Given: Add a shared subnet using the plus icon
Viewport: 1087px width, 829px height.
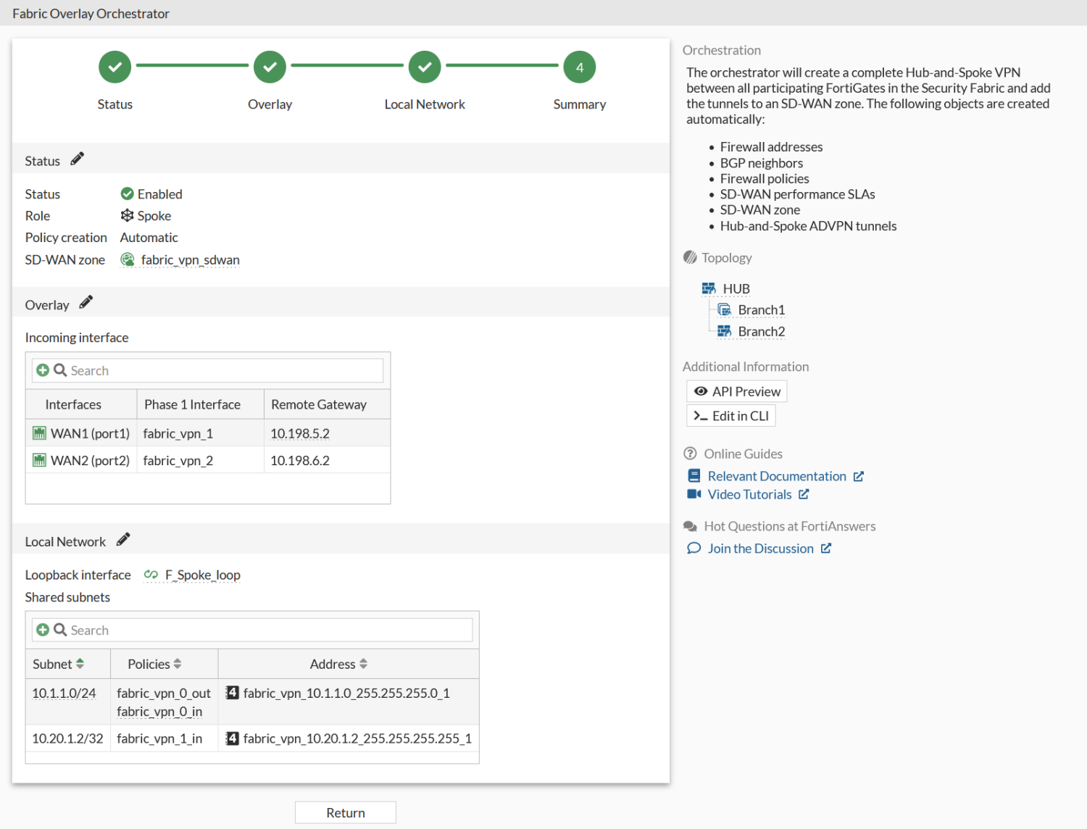Looking at the screenshot, I should [43, 629].
